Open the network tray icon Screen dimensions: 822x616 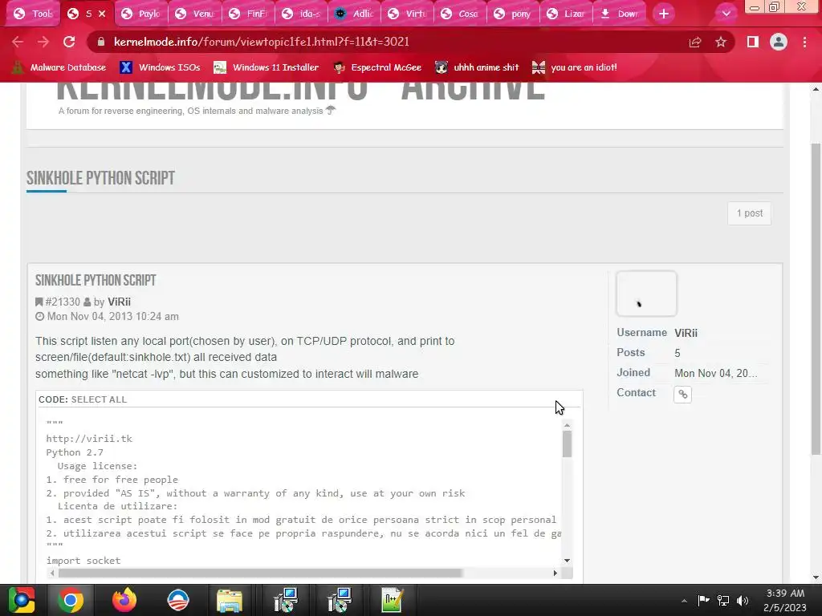(723, 600)
